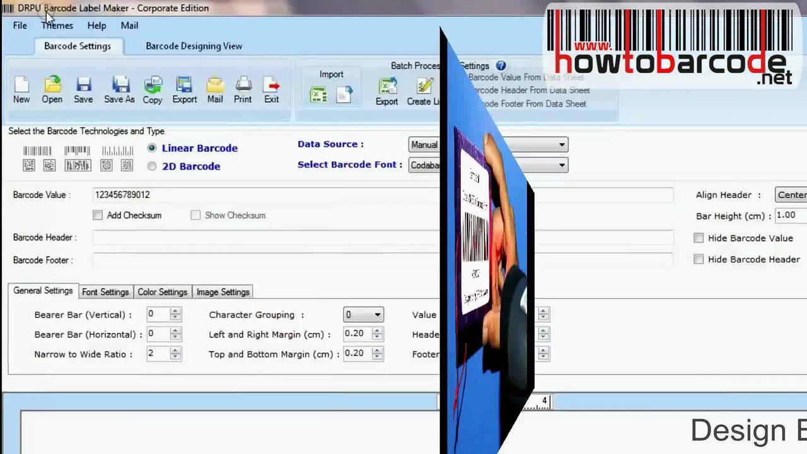The image size is (807, 454).
Task: Select the 2D Barcode radio button
Action: pyautogui.click(x=152, y=166)
